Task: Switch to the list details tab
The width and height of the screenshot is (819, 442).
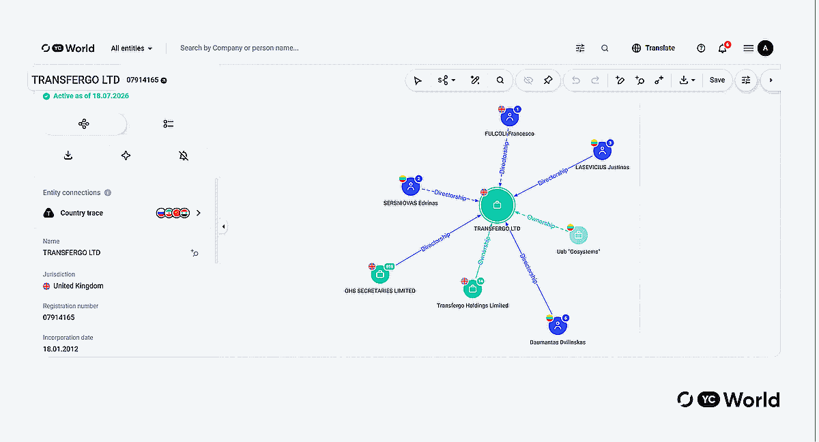Action: pos(169,124)
